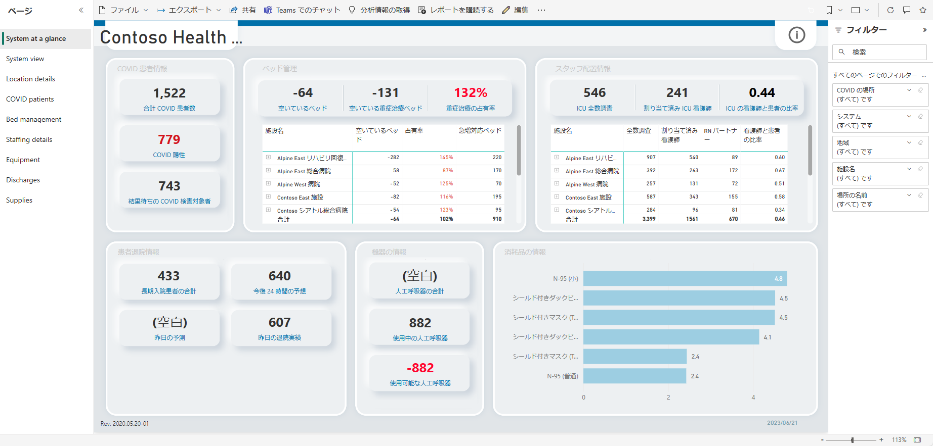Screen dimensions: 933x446
Task: Select the COVID patients page
Action: click(x=46, y=99)
